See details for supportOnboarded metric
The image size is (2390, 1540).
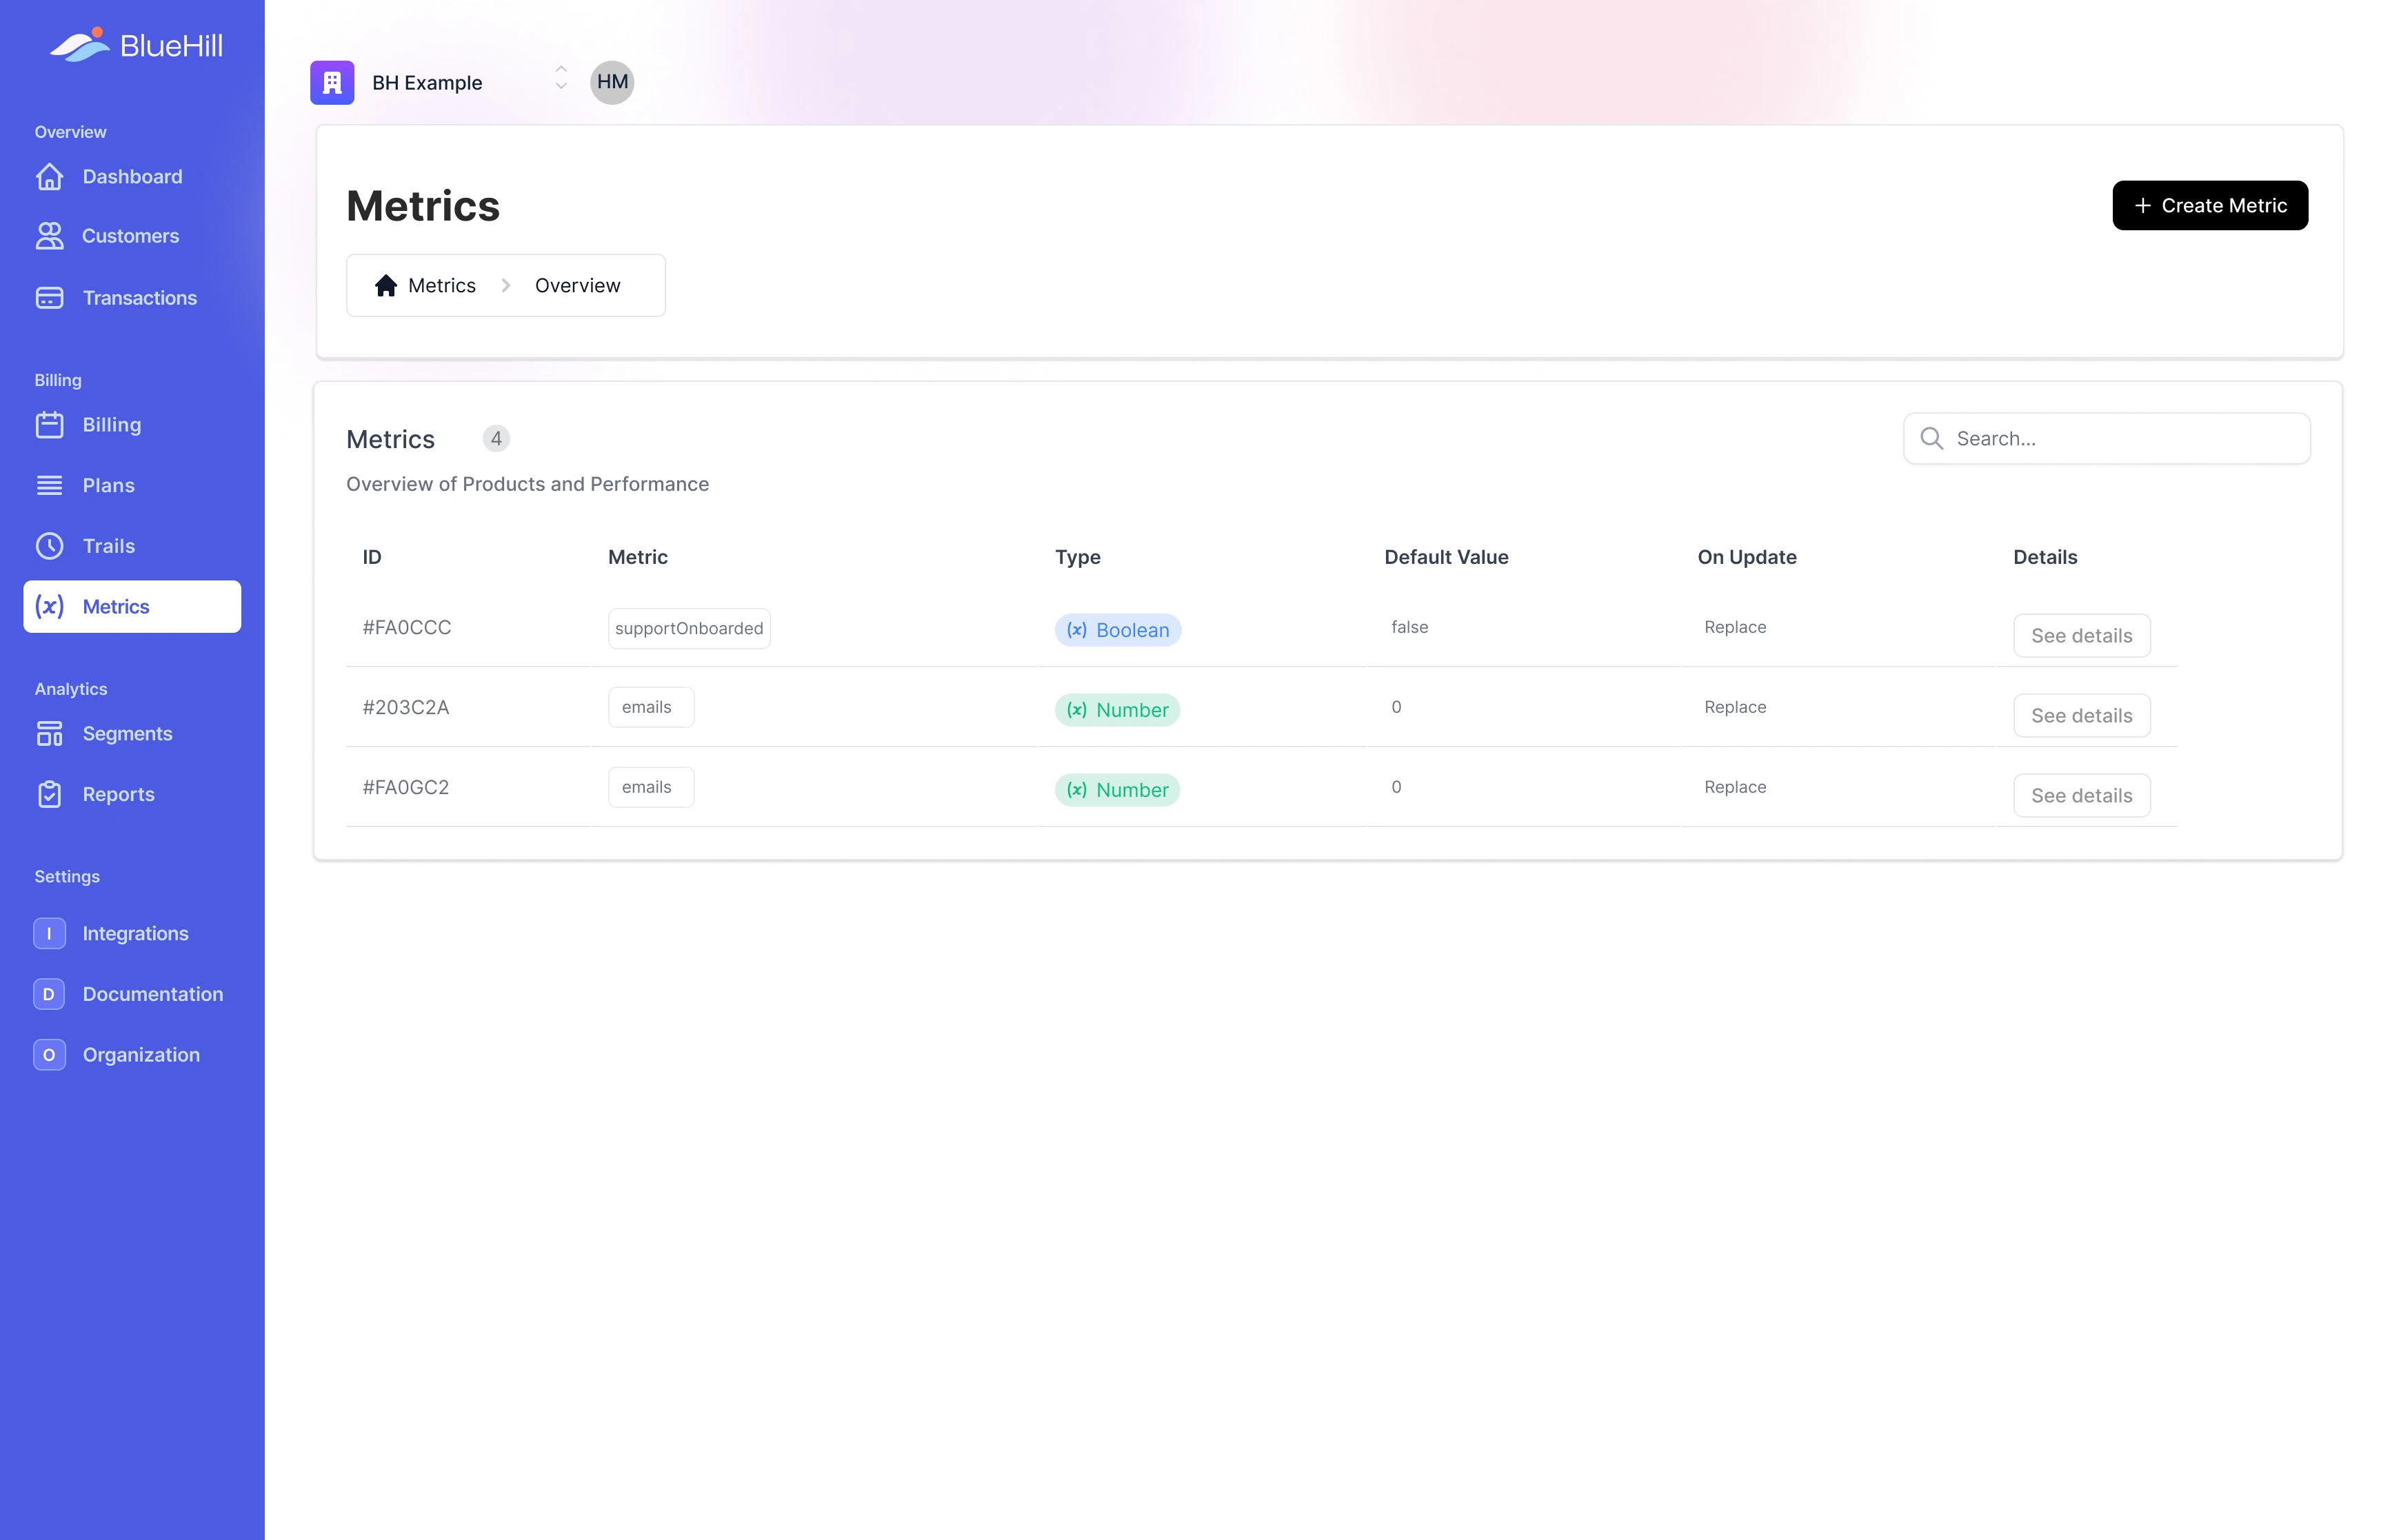[x=2081, y=636]
